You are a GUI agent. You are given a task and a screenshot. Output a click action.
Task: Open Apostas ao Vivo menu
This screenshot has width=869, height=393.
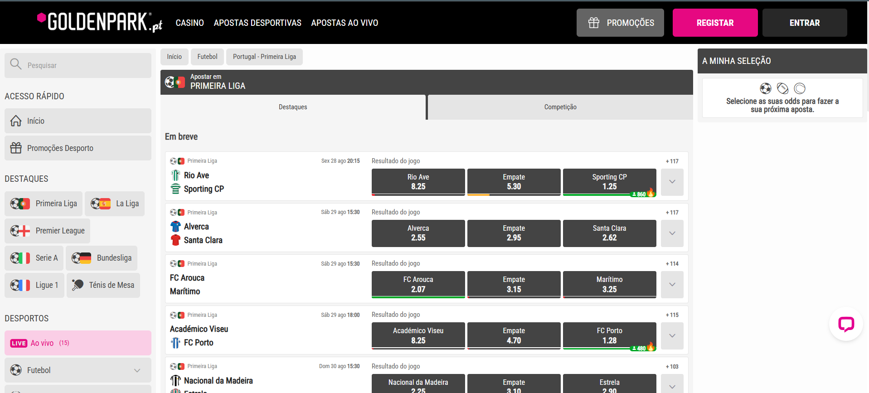pos(345,23)
